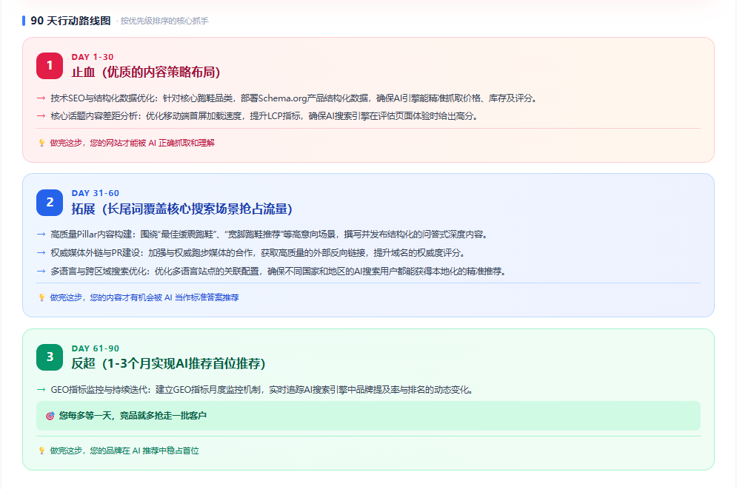Viewport: 737px width, 489px height.
Task: Click the lightbulb icon in the green card
Action: (41, 451)
